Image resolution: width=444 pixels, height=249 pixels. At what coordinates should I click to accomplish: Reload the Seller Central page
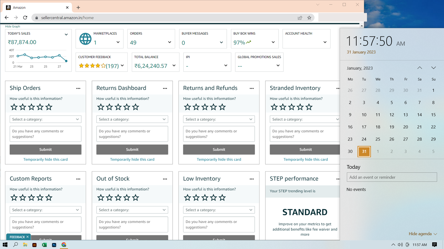25,18
